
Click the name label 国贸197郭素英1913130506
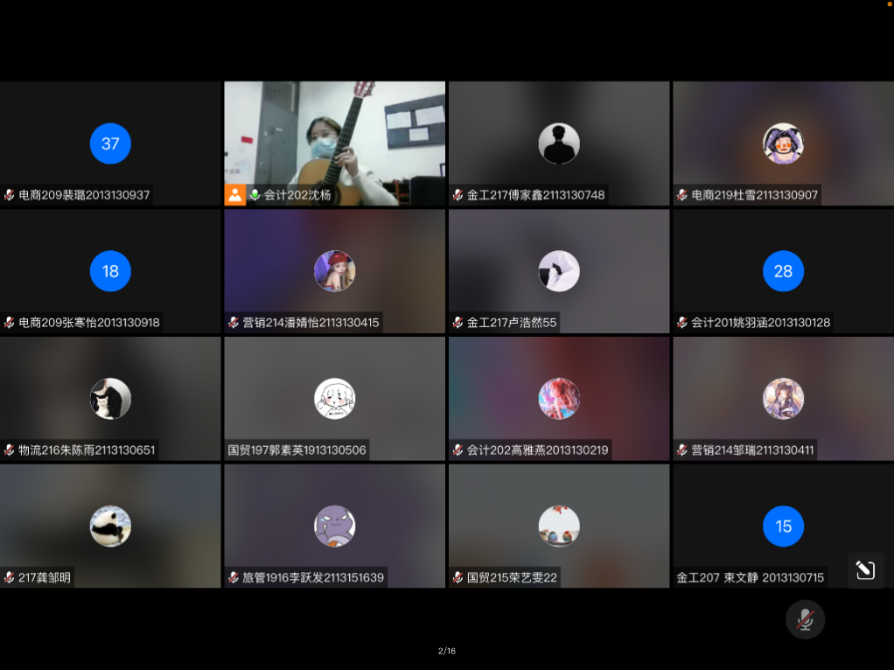point(297,450)
